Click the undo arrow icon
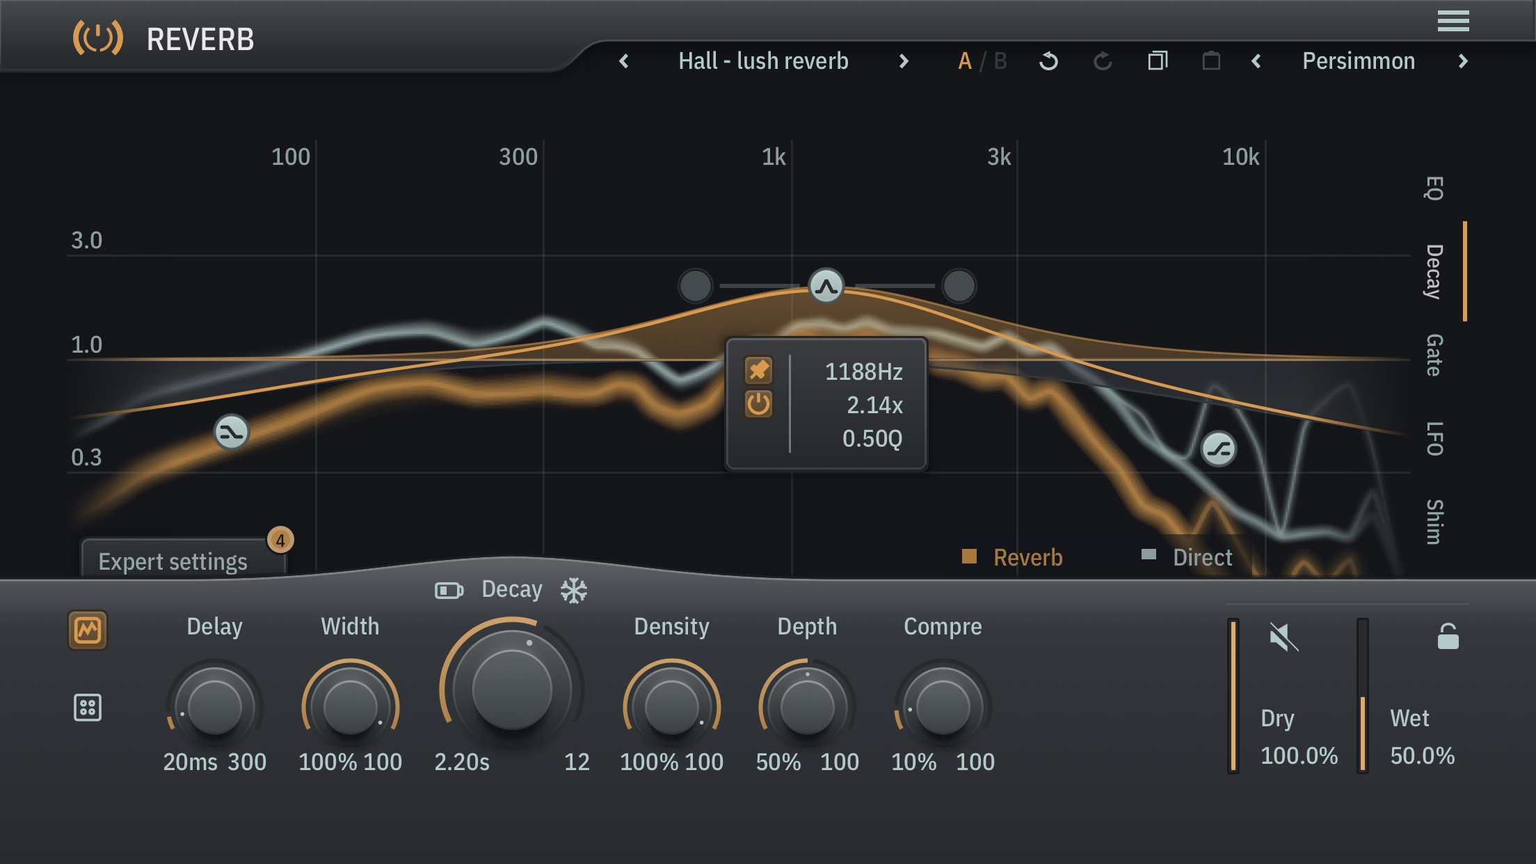 pyautogui.click(x=1048, y=61)
